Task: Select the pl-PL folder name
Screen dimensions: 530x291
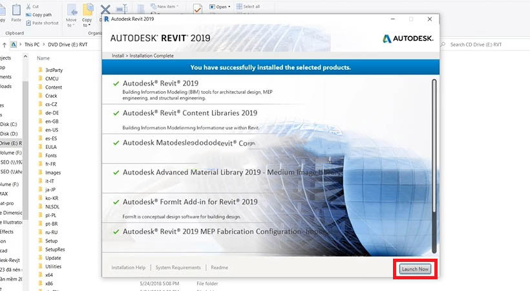Action: click(x=51, y=215)
